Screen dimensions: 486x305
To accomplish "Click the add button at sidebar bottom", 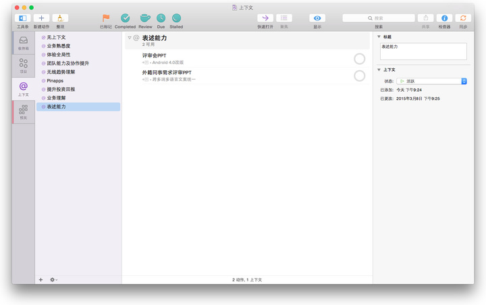I will pyautogui.click(x=40, y=279).
